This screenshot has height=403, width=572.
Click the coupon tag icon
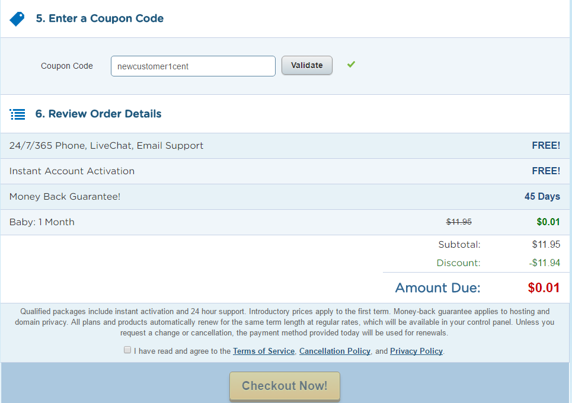click(x=17, y=18)
